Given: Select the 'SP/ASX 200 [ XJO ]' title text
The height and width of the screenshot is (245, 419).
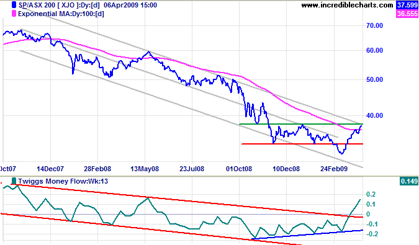Looking at the screenshot, I should [x=51, y=5].
